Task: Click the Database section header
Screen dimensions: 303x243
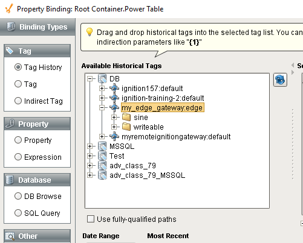Action: coord(37,180)
